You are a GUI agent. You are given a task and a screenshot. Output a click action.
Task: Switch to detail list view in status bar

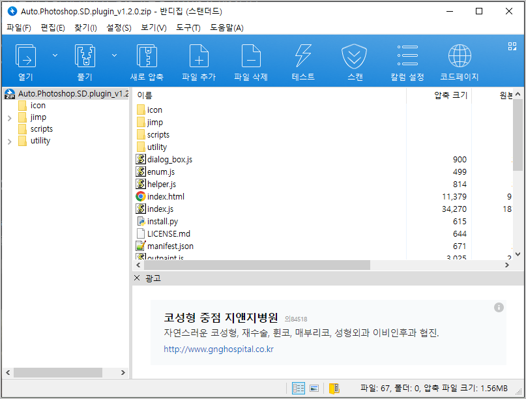click(299, 387)
